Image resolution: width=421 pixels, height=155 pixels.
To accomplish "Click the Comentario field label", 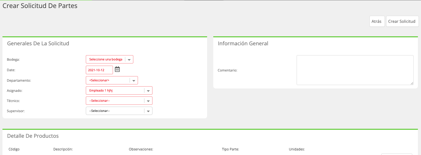I will 227,70.
